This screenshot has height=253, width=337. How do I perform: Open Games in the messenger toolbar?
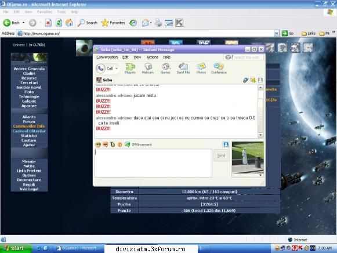pyautogui.click(x=165, y=68)
